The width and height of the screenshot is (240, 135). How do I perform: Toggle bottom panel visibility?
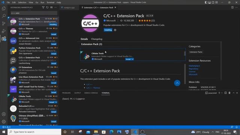pos(210,3)
